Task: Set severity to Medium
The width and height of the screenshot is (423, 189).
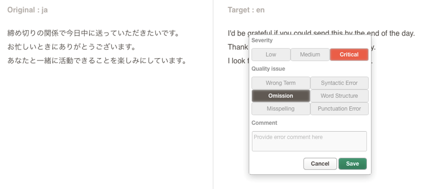Action: (x=310, y=54)
